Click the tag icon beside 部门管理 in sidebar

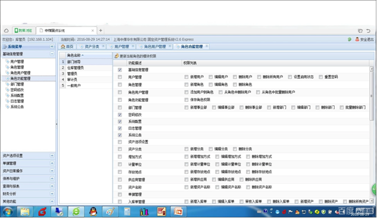[8, 84]
